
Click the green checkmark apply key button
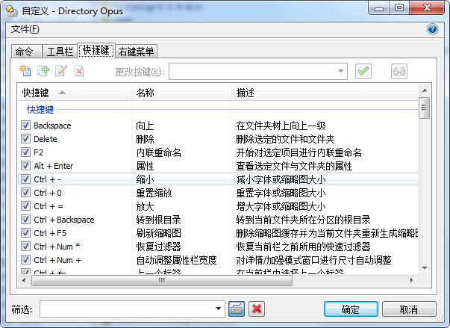(x=363, y=71)
